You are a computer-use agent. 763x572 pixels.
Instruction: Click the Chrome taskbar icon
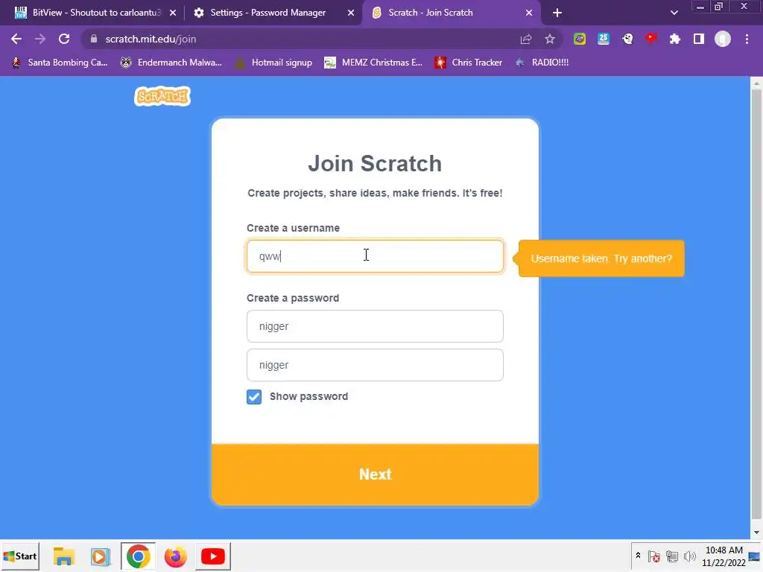[138, 556]
